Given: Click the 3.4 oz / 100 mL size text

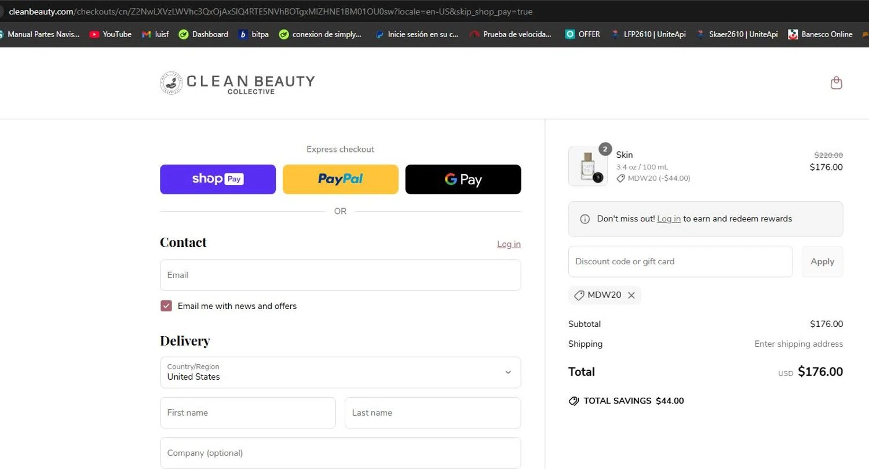Looking at the screenshot, I should pyautogui.click(x=642, y=167).
